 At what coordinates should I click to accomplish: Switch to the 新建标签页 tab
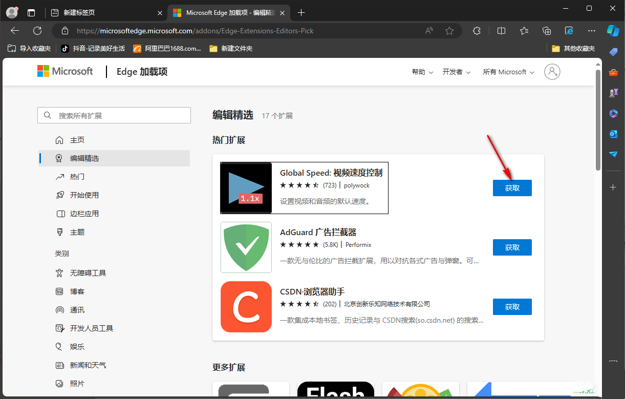tap(106, 12)
